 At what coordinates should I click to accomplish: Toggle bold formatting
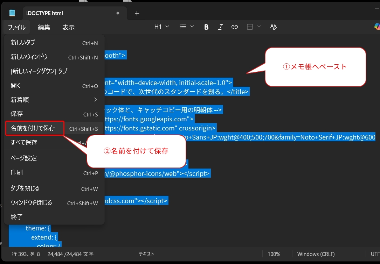pyautogui.click(x=206, y=27)
